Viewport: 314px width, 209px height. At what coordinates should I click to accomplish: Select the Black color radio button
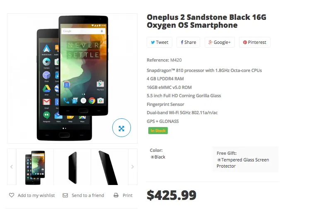coord(152,157)
